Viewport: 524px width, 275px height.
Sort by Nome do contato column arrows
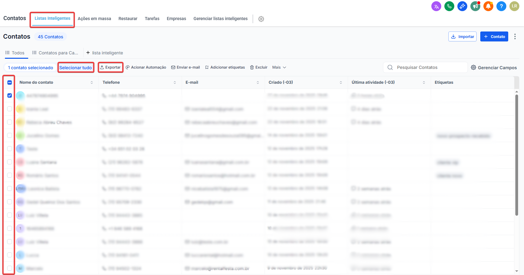tap(92, 82)
